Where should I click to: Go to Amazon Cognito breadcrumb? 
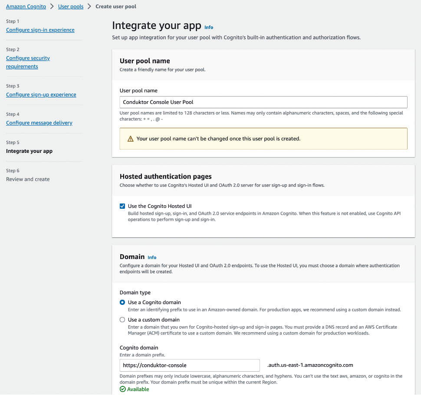click(x=26, y=6)
